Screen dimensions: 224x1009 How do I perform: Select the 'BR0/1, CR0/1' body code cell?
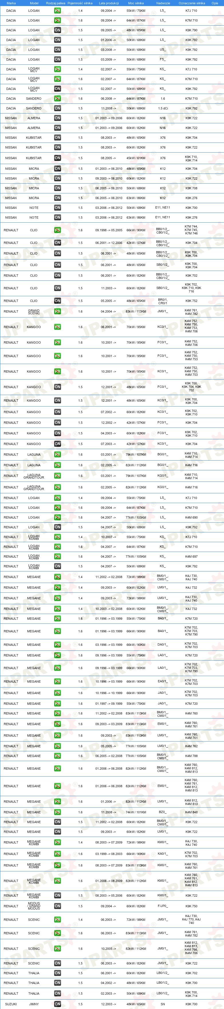click(163, 301)
